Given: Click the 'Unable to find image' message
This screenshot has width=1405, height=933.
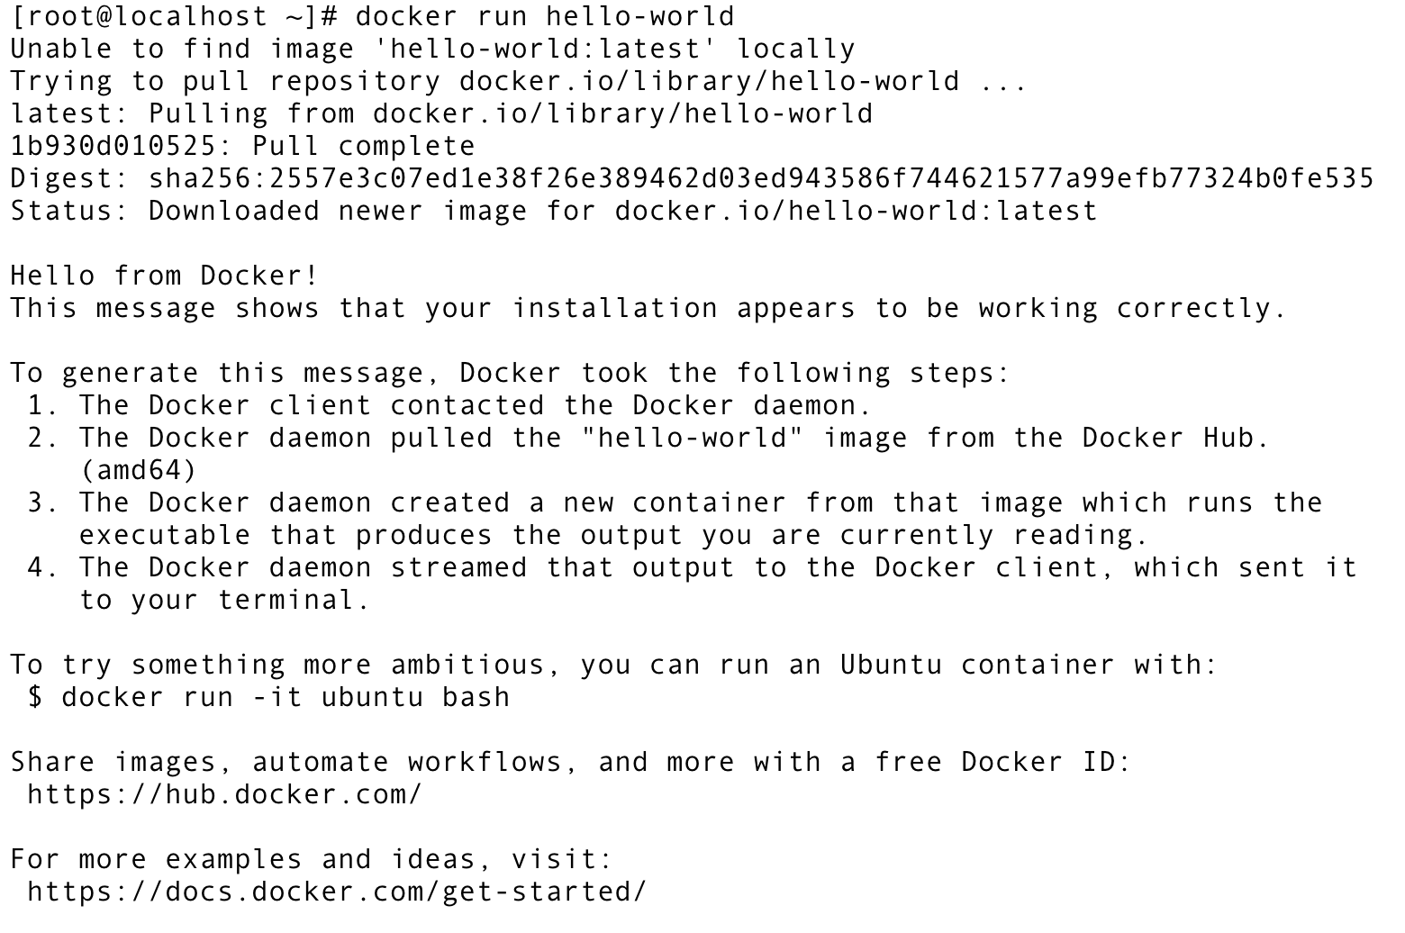Looking at the screenshot, I should coord(432,50).
